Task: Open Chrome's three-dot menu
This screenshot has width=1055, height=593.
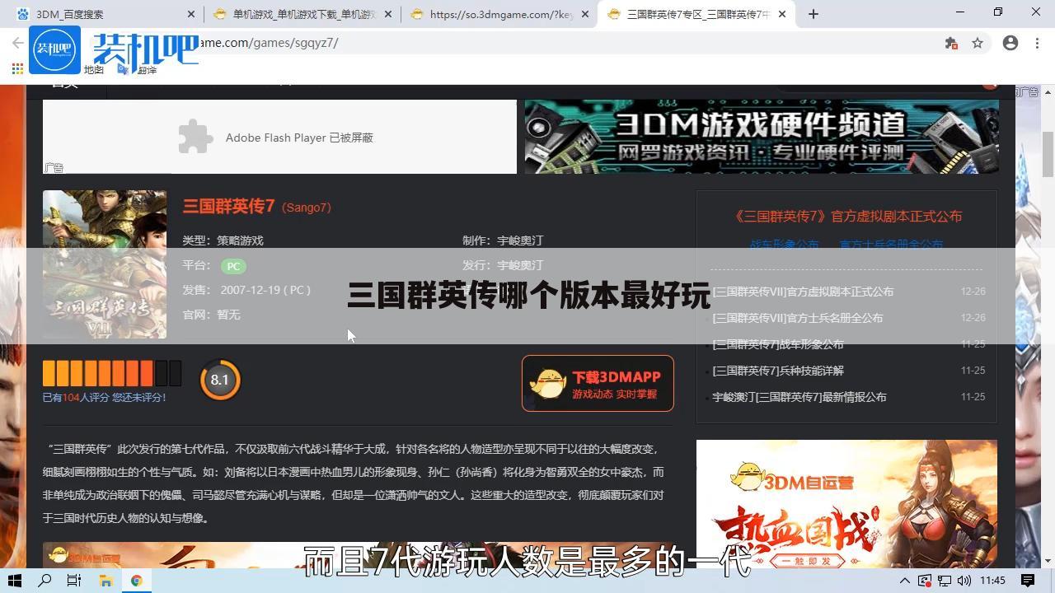Action: pyautogui.click(x=1039, y=43)
